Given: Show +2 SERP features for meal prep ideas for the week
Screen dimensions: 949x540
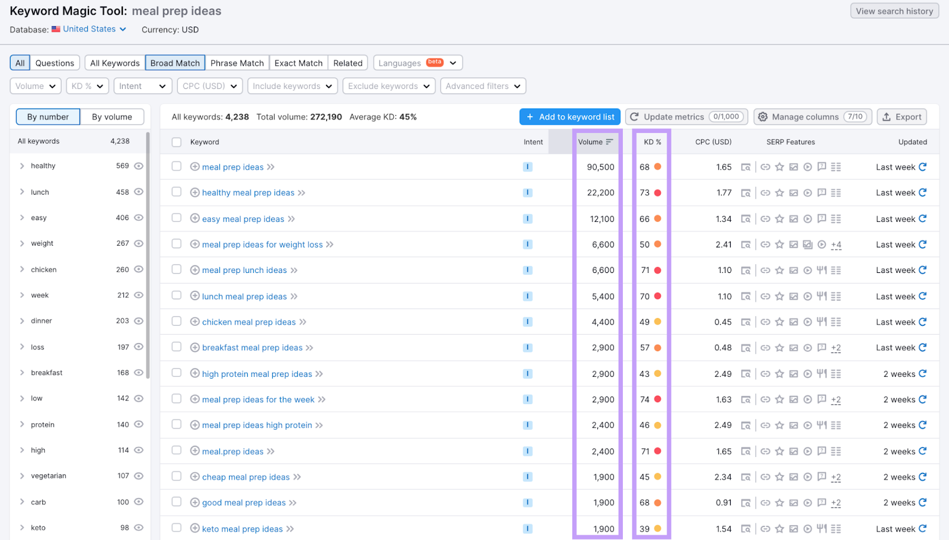Looking at the screenshot, I should point(836,400).
